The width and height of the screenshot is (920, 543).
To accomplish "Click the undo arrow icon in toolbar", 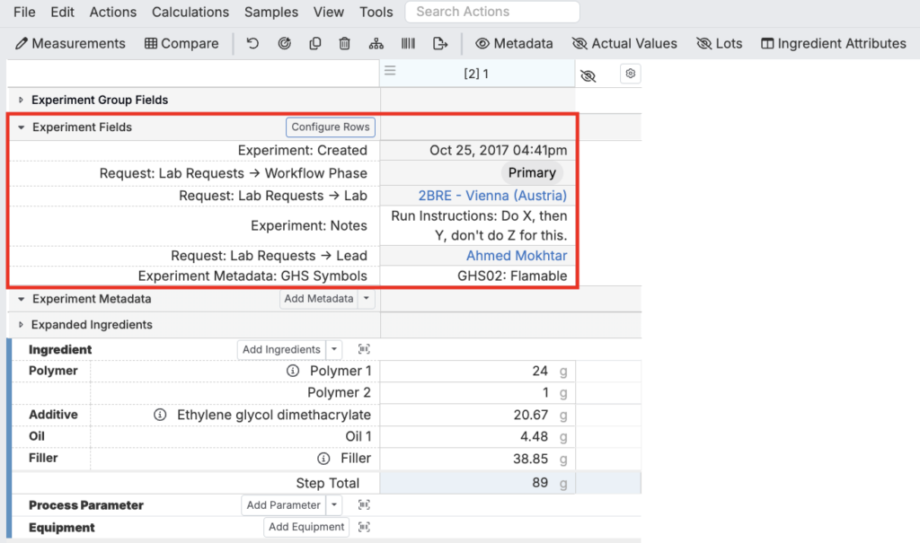I will [252, 43].
